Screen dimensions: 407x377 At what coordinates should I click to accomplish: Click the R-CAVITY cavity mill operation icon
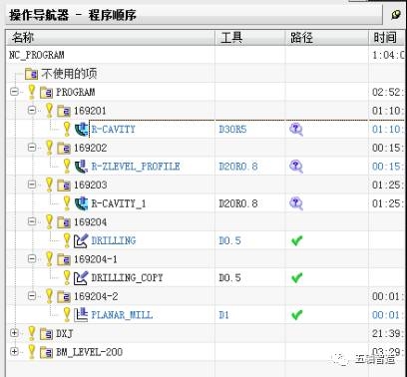point(81,129)
